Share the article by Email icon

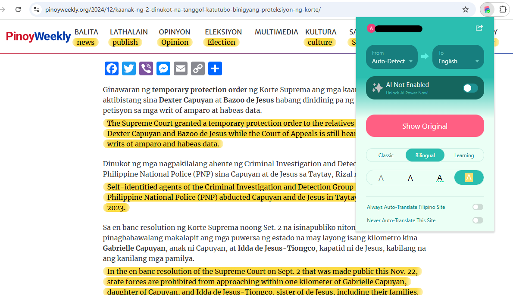(x=181, y=69)
